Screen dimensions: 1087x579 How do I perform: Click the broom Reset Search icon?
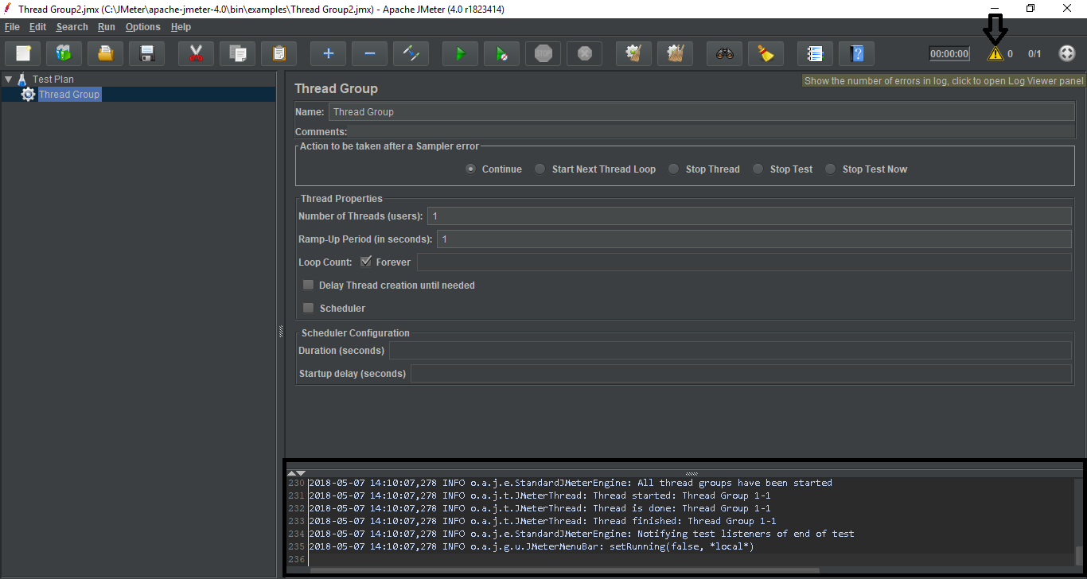click(766, 54)
